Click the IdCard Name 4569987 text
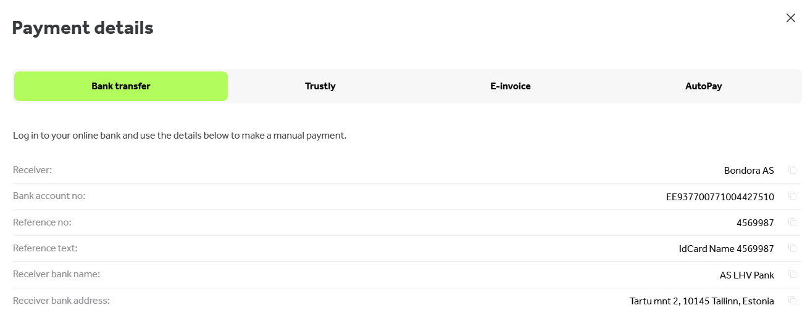Screen dimensions: 810x321 [x=726, y=249]
